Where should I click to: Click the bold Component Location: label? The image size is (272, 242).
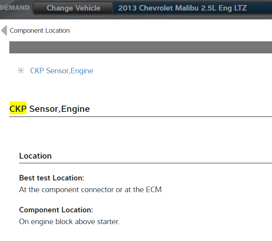coord(56,210)
